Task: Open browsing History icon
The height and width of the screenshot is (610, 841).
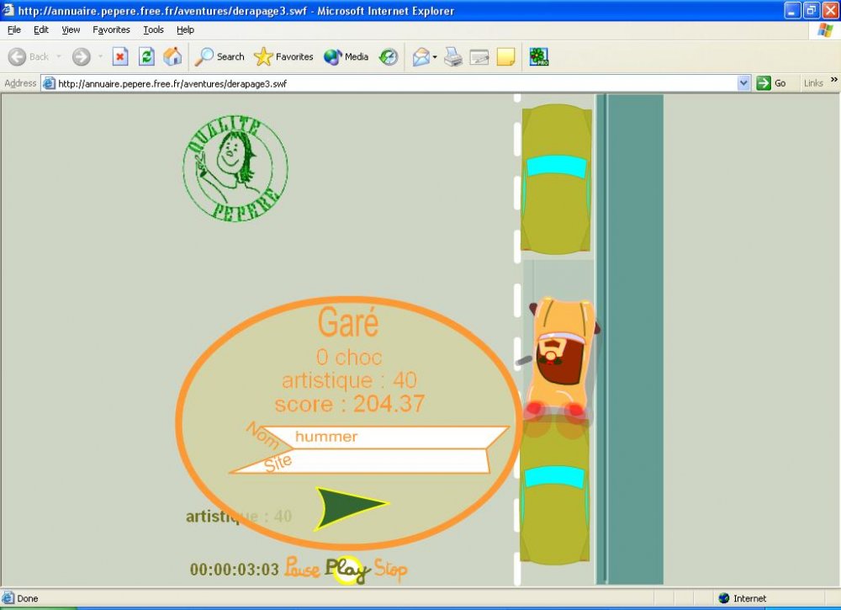Action: (389, 56)
